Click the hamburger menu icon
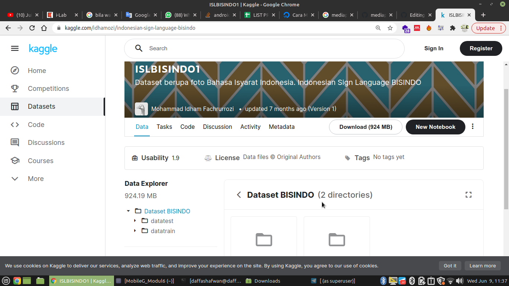Viewport: 509px width, 286px height. coord(15,48)
